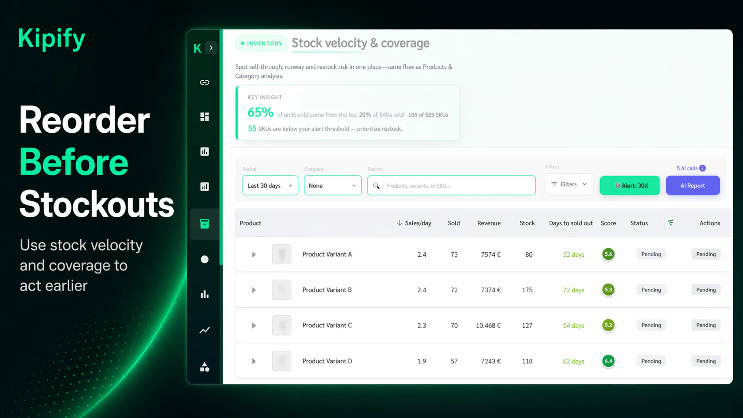
Task: Click the 6.4 score badge for Variant D
Action: pos(608,361)
